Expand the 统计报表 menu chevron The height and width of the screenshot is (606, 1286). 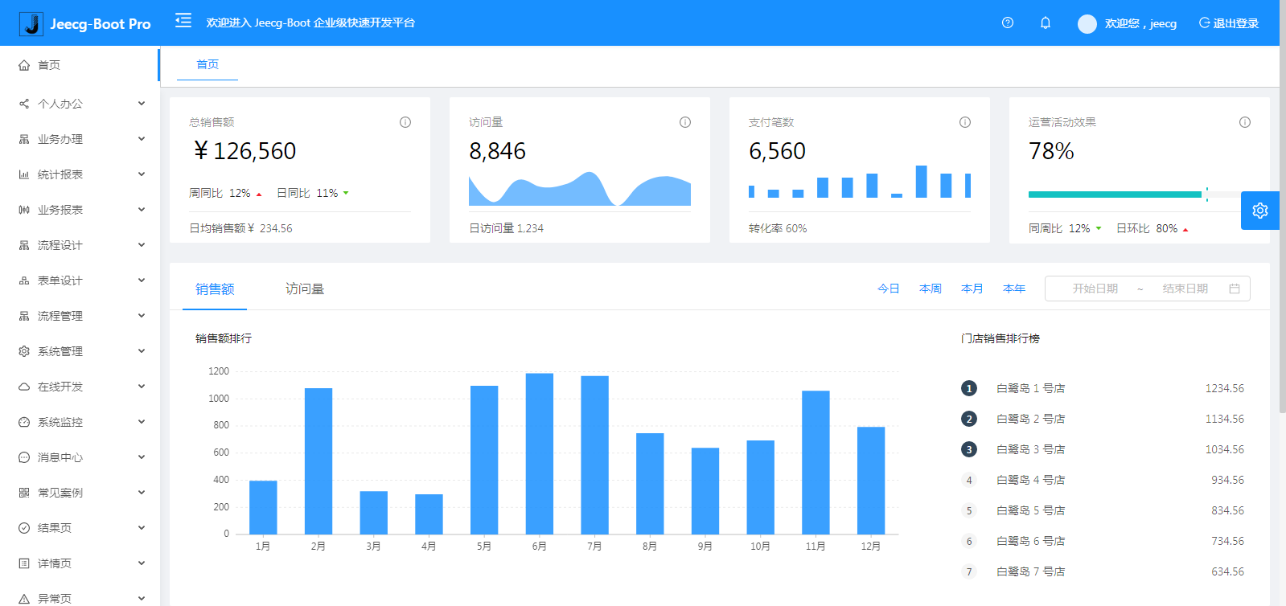(x=142, y=174)
